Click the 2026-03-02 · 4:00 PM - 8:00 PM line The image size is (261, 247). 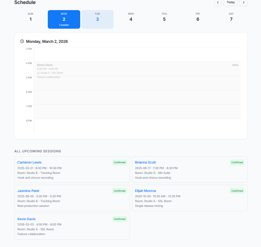[x=39, y=224]
